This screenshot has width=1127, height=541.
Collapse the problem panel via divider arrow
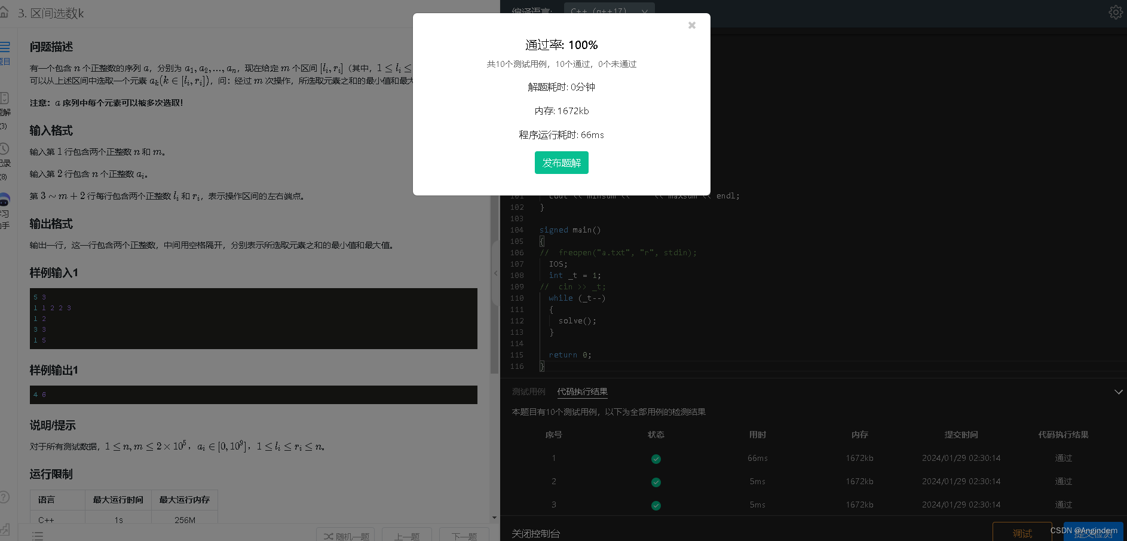click(x=495, y=273)
